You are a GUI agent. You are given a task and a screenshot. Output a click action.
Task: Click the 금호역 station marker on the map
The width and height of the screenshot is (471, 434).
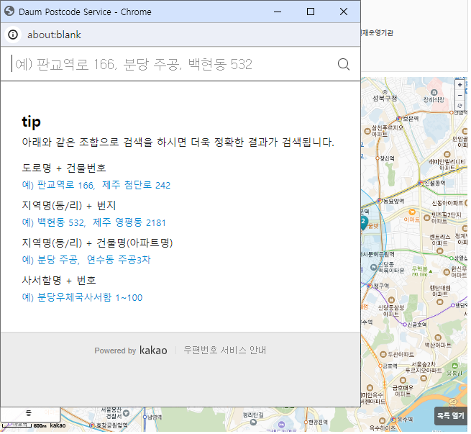coord(380,366)
